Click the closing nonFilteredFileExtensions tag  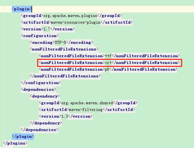65,76
